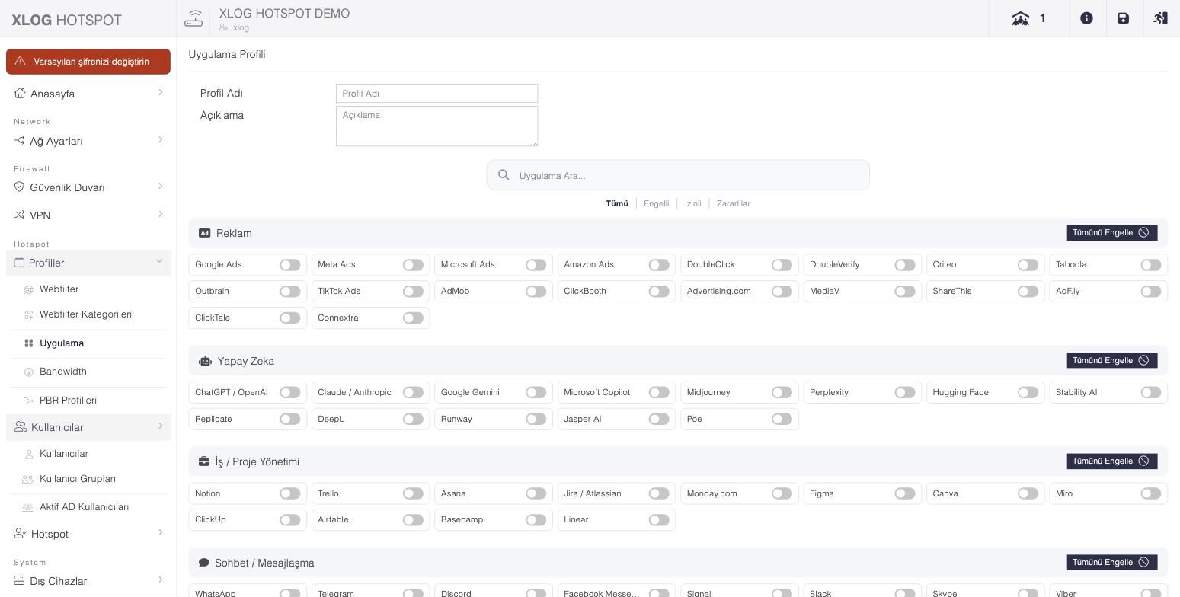
Task: Click the Uygulama Ara search field
Action: pyautogui.click(x=678, y=175)
